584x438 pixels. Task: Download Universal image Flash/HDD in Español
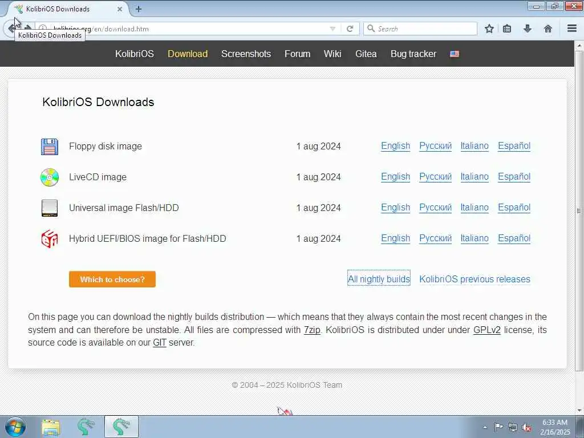(514, 208)
